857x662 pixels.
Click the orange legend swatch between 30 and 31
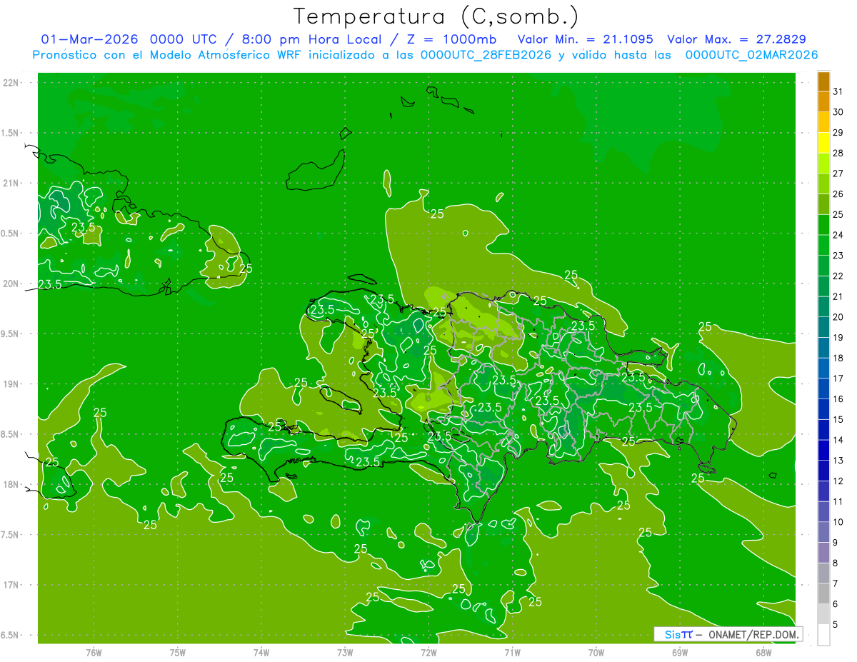pos(823,102)
